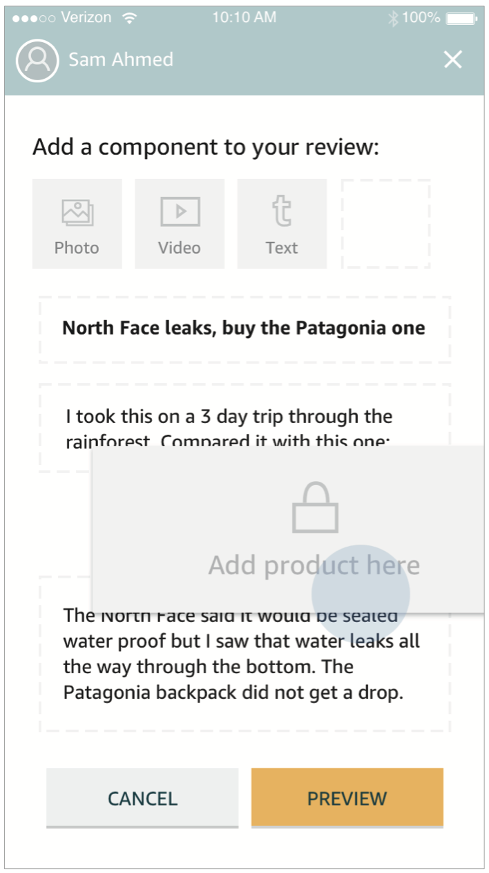Tap the 100% battery indicator
This screenshot has width=489, height=873.
[440, 18]
